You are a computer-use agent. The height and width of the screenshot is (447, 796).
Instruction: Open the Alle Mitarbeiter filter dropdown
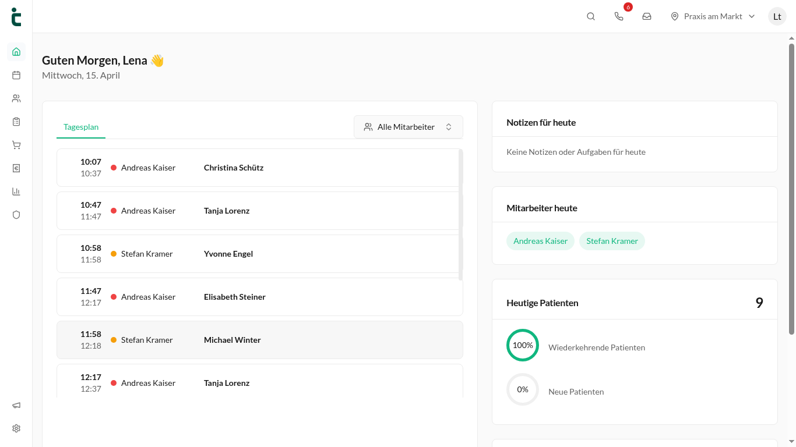[408, 127]
